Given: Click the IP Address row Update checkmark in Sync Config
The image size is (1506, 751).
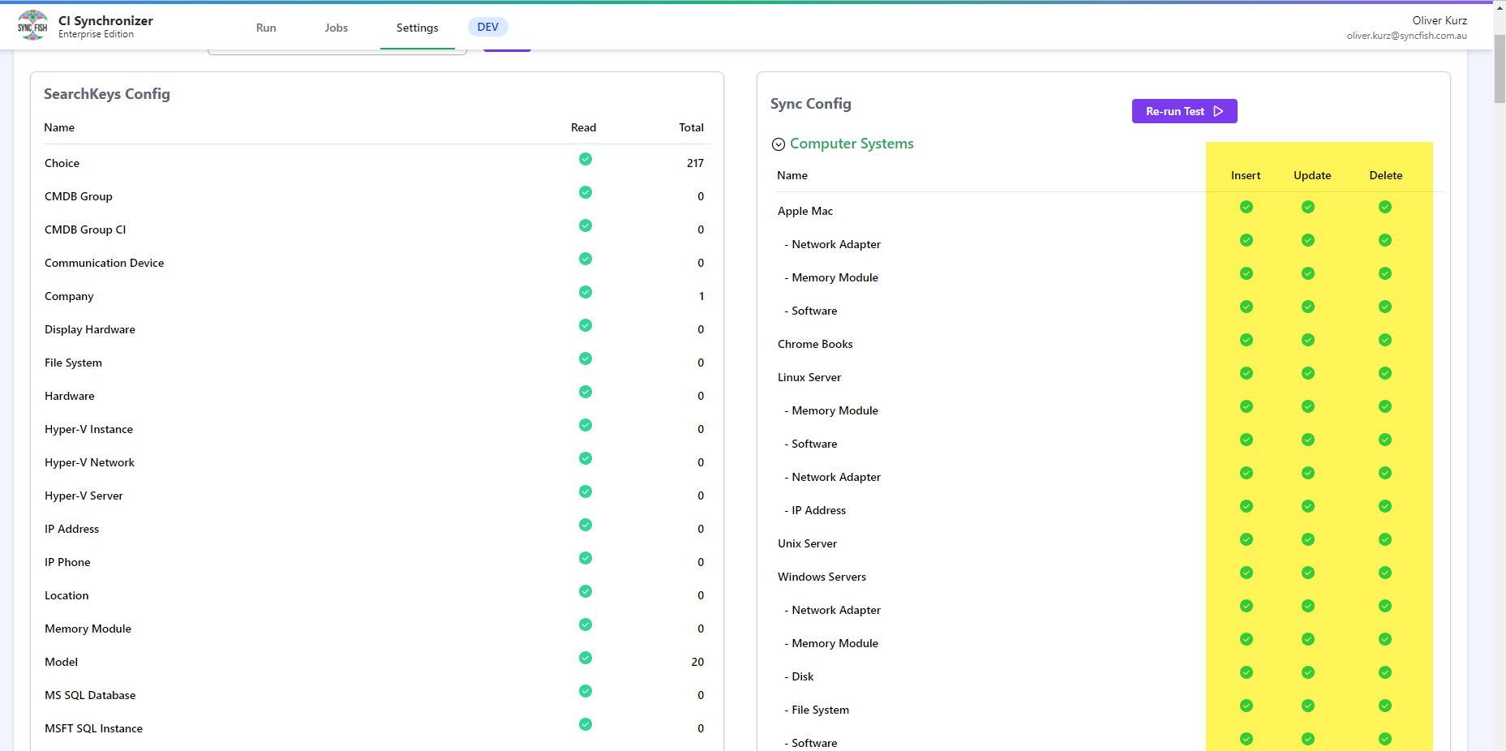Looking at the screenshot, I should (1308, 506).
